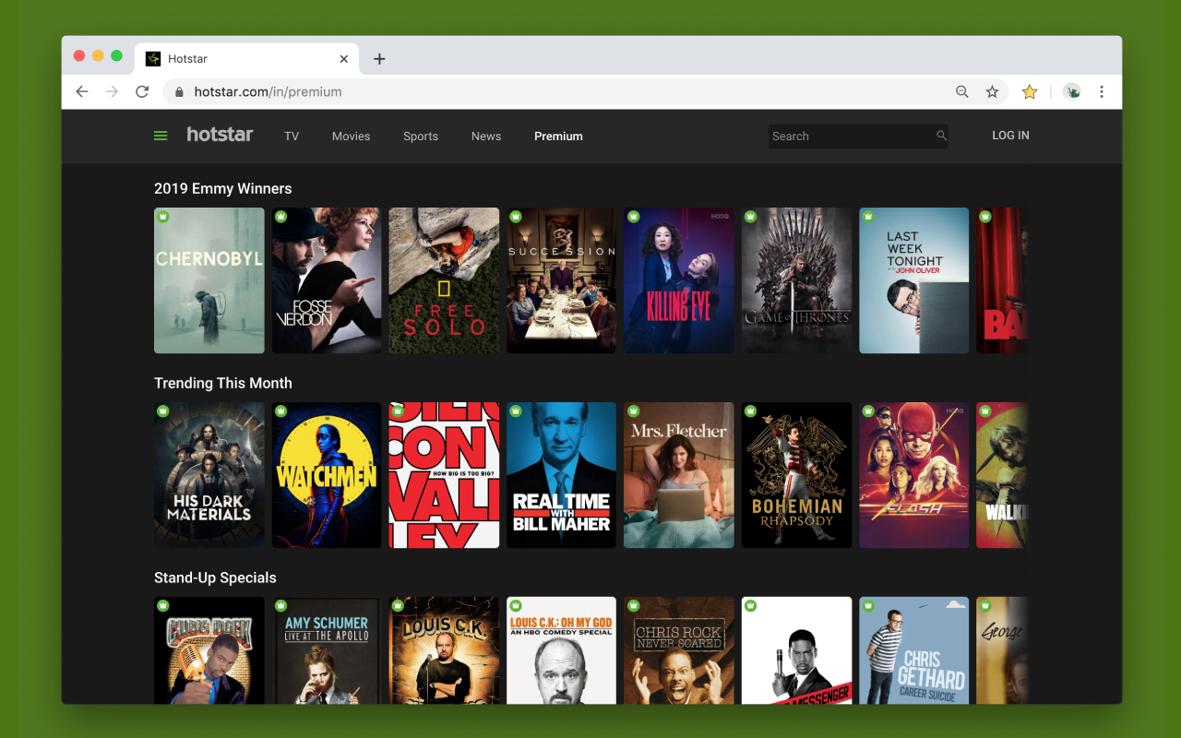This screenshot has height=738, width=1181.
Task: Open the hotstar hamburger menu
Action: (x=161, y=136)
